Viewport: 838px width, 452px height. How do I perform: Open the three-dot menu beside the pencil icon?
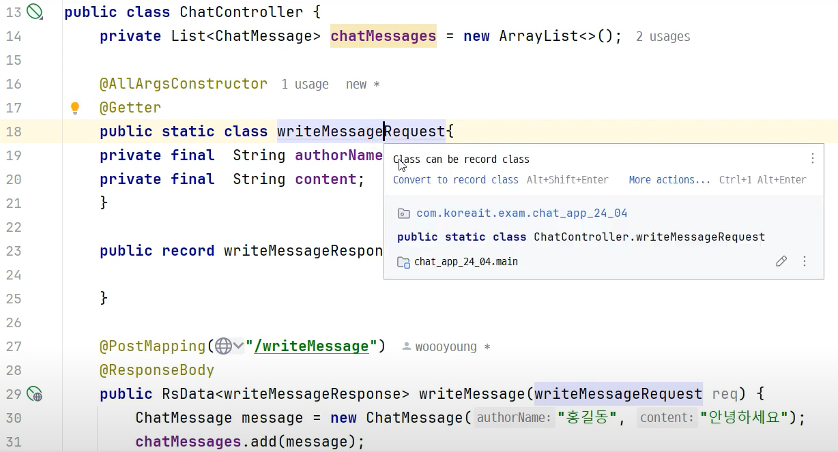pyautogui.click(x=804, y=261)
